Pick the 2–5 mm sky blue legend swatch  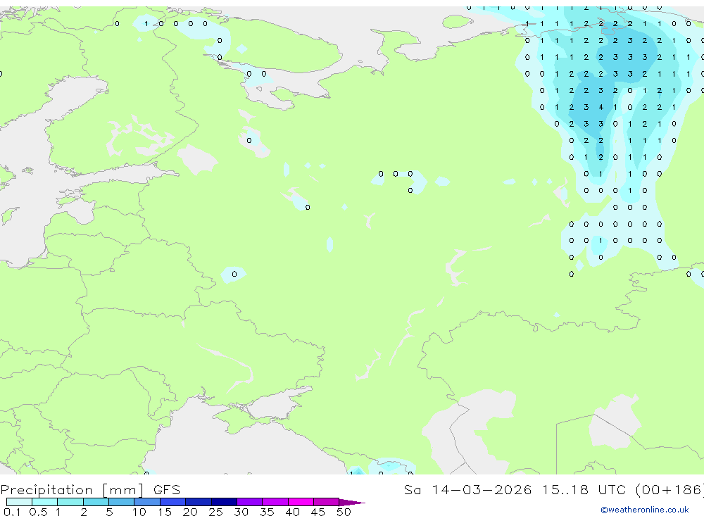(x=96, y=502)
